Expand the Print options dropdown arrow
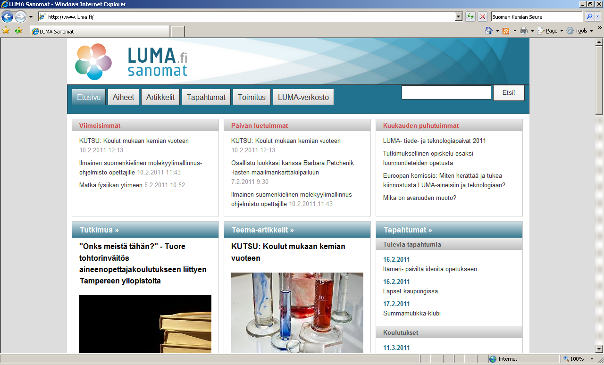Viewport: 604px width, 365px height. [x=532, y=31]
